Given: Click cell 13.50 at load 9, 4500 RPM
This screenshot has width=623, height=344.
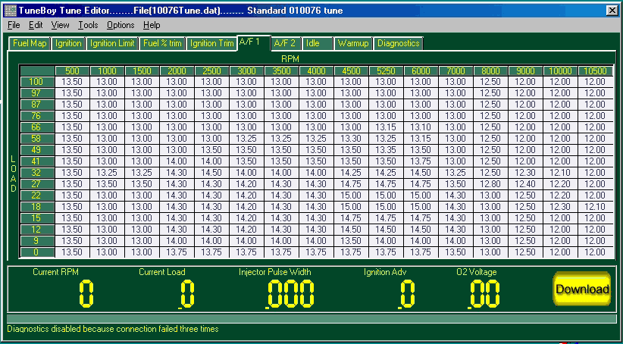Looking at the screenshot, I should coord(351,241).
